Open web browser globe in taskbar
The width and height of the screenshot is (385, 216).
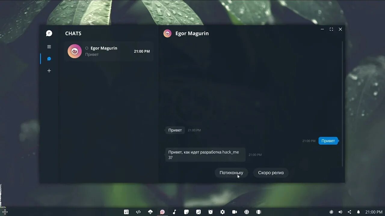point(247,212)
